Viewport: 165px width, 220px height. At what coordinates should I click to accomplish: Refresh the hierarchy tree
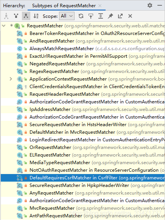pyautogui.click(x=81, y=16)
